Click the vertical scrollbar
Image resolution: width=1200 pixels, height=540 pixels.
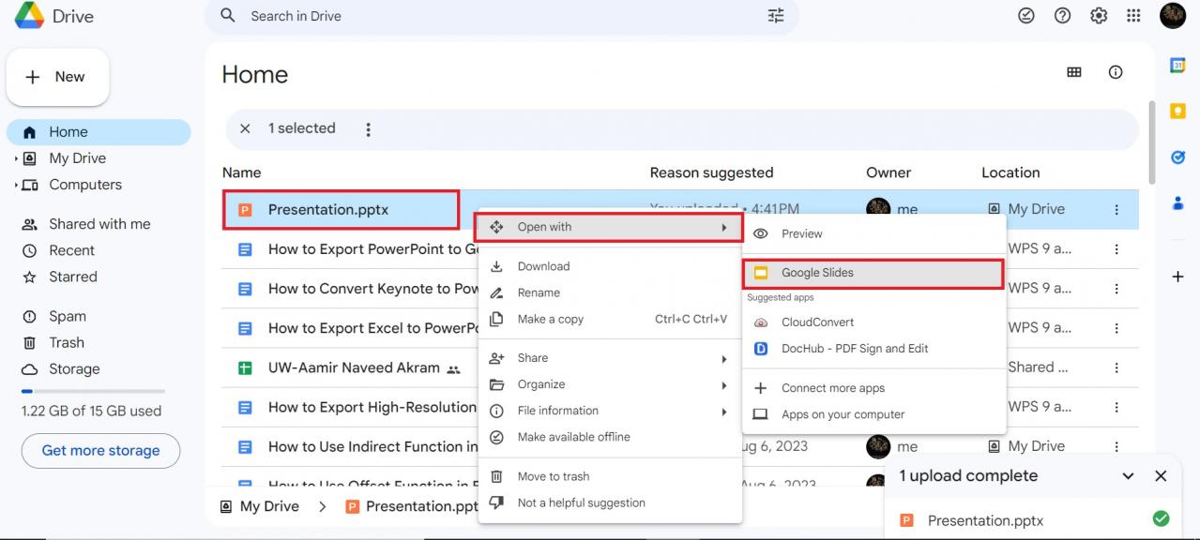(1152, 142)
